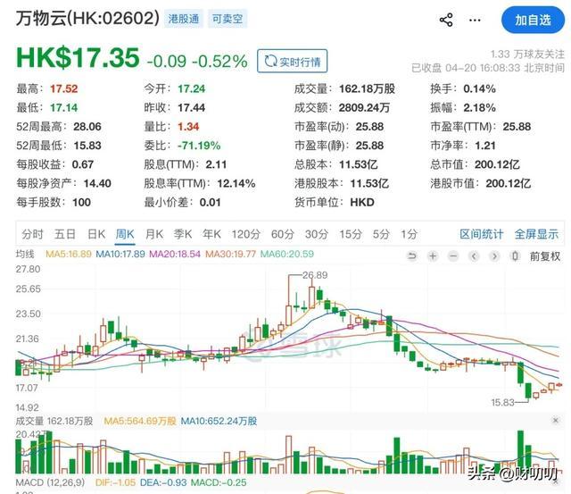The image size is (571, 494).
Task: Move chart left with left chevron
Action: click(474, 256)
